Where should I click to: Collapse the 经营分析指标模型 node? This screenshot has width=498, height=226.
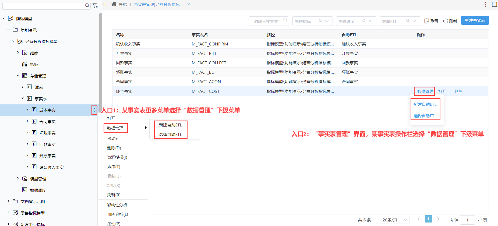(x=13, y=41)
